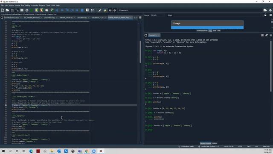Open the Tools menu
This screenshot has height=154, width=273.
click(48, 6)
